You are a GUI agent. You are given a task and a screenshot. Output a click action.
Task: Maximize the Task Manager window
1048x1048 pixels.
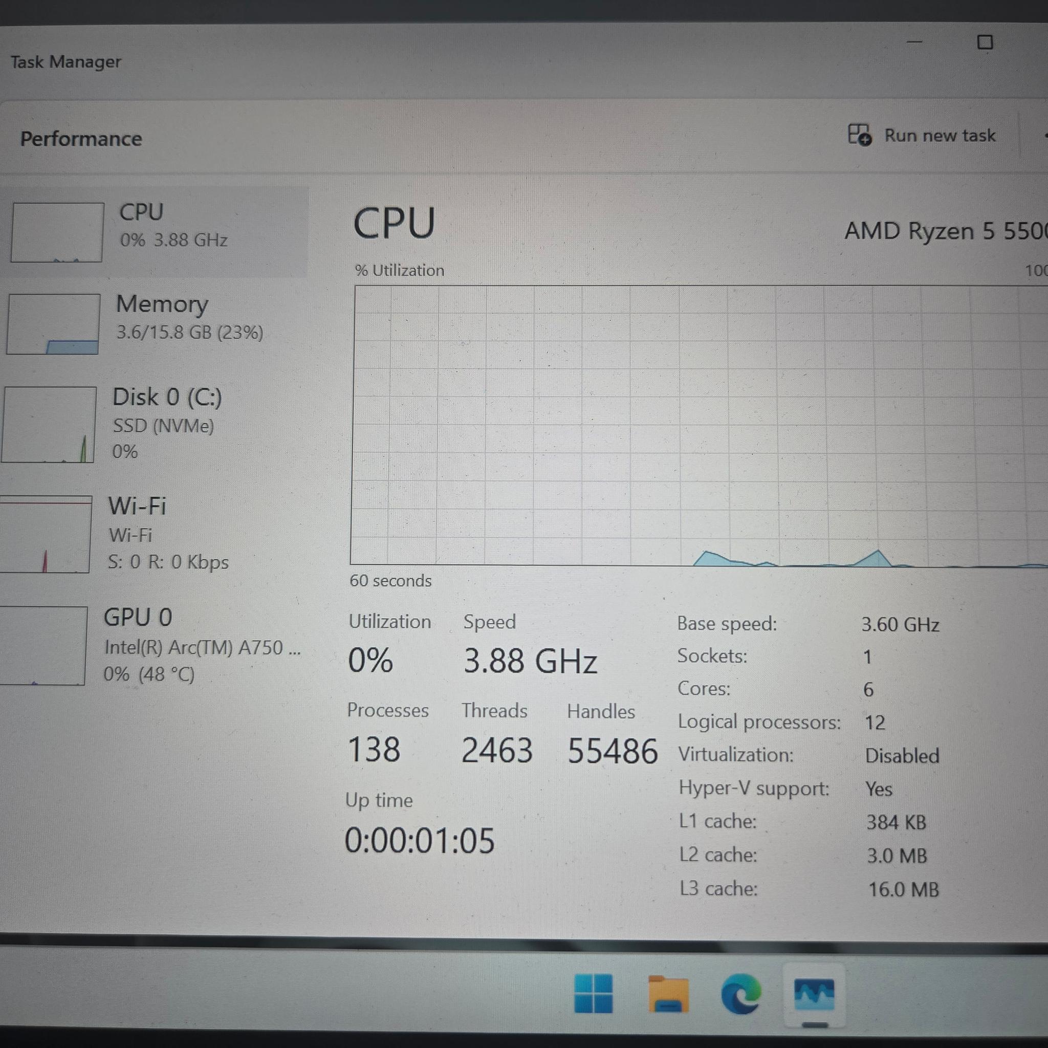(985, 42)
